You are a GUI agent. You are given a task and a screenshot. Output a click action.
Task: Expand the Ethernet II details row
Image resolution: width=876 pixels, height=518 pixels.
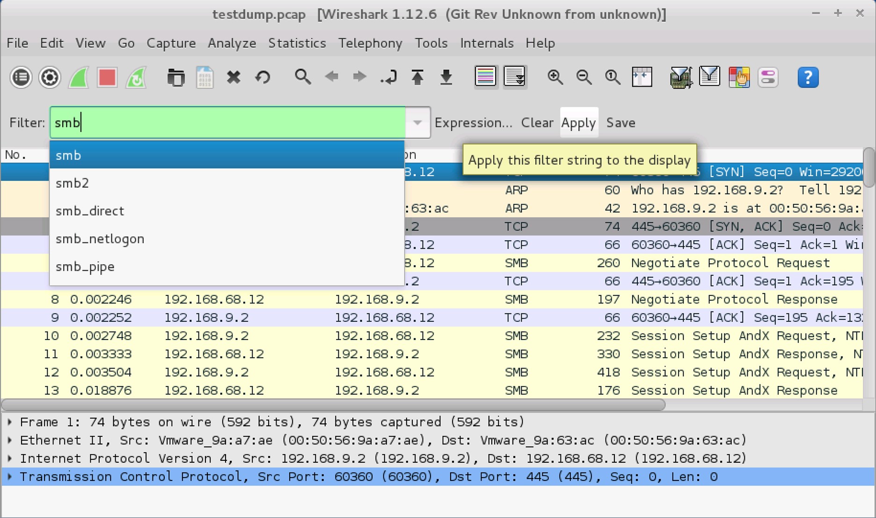[10, 440]
